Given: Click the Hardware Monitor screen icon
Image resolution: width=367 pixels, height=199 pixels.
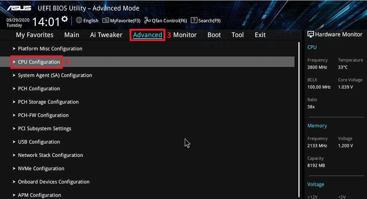Looking at the screenshot, I should click(x=310, y=34).
